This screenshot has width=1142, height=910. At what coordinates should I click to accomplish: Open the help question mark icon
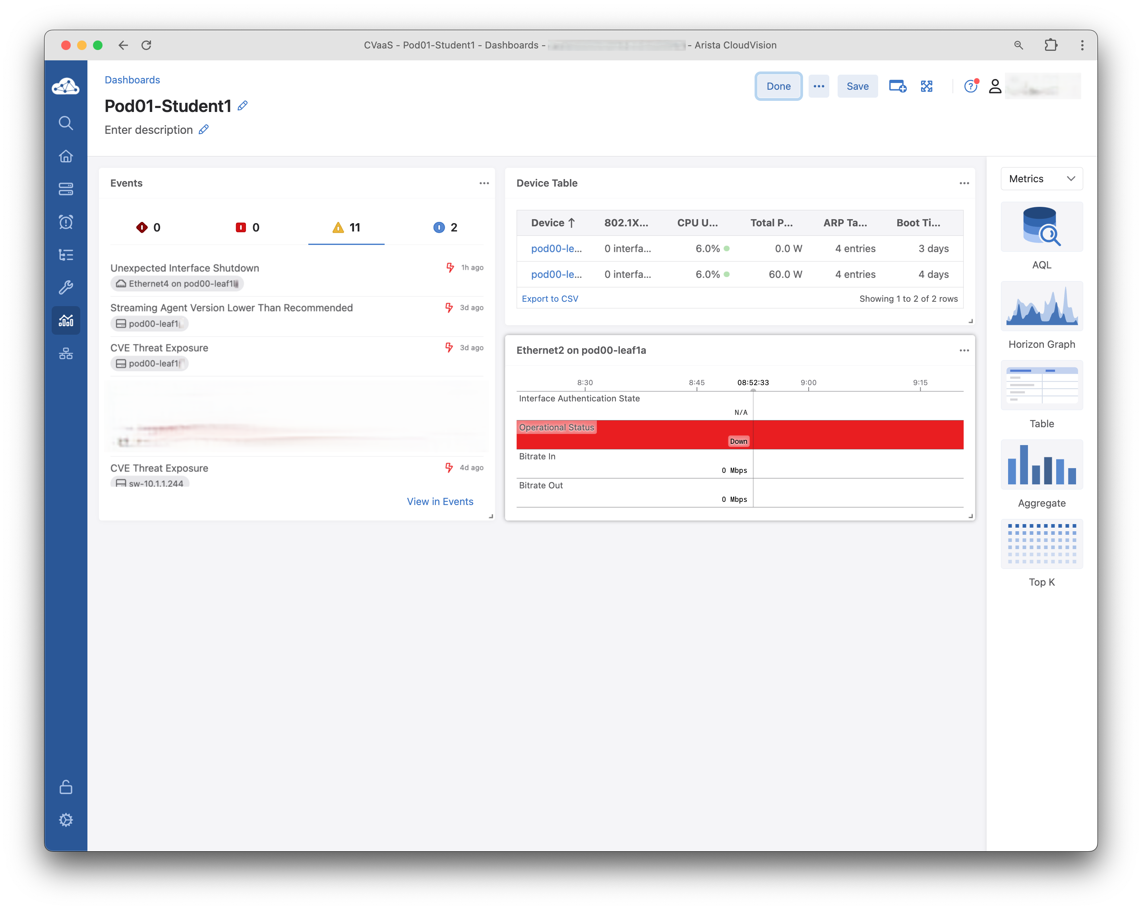pyautogui.click(x=970, y=86)
